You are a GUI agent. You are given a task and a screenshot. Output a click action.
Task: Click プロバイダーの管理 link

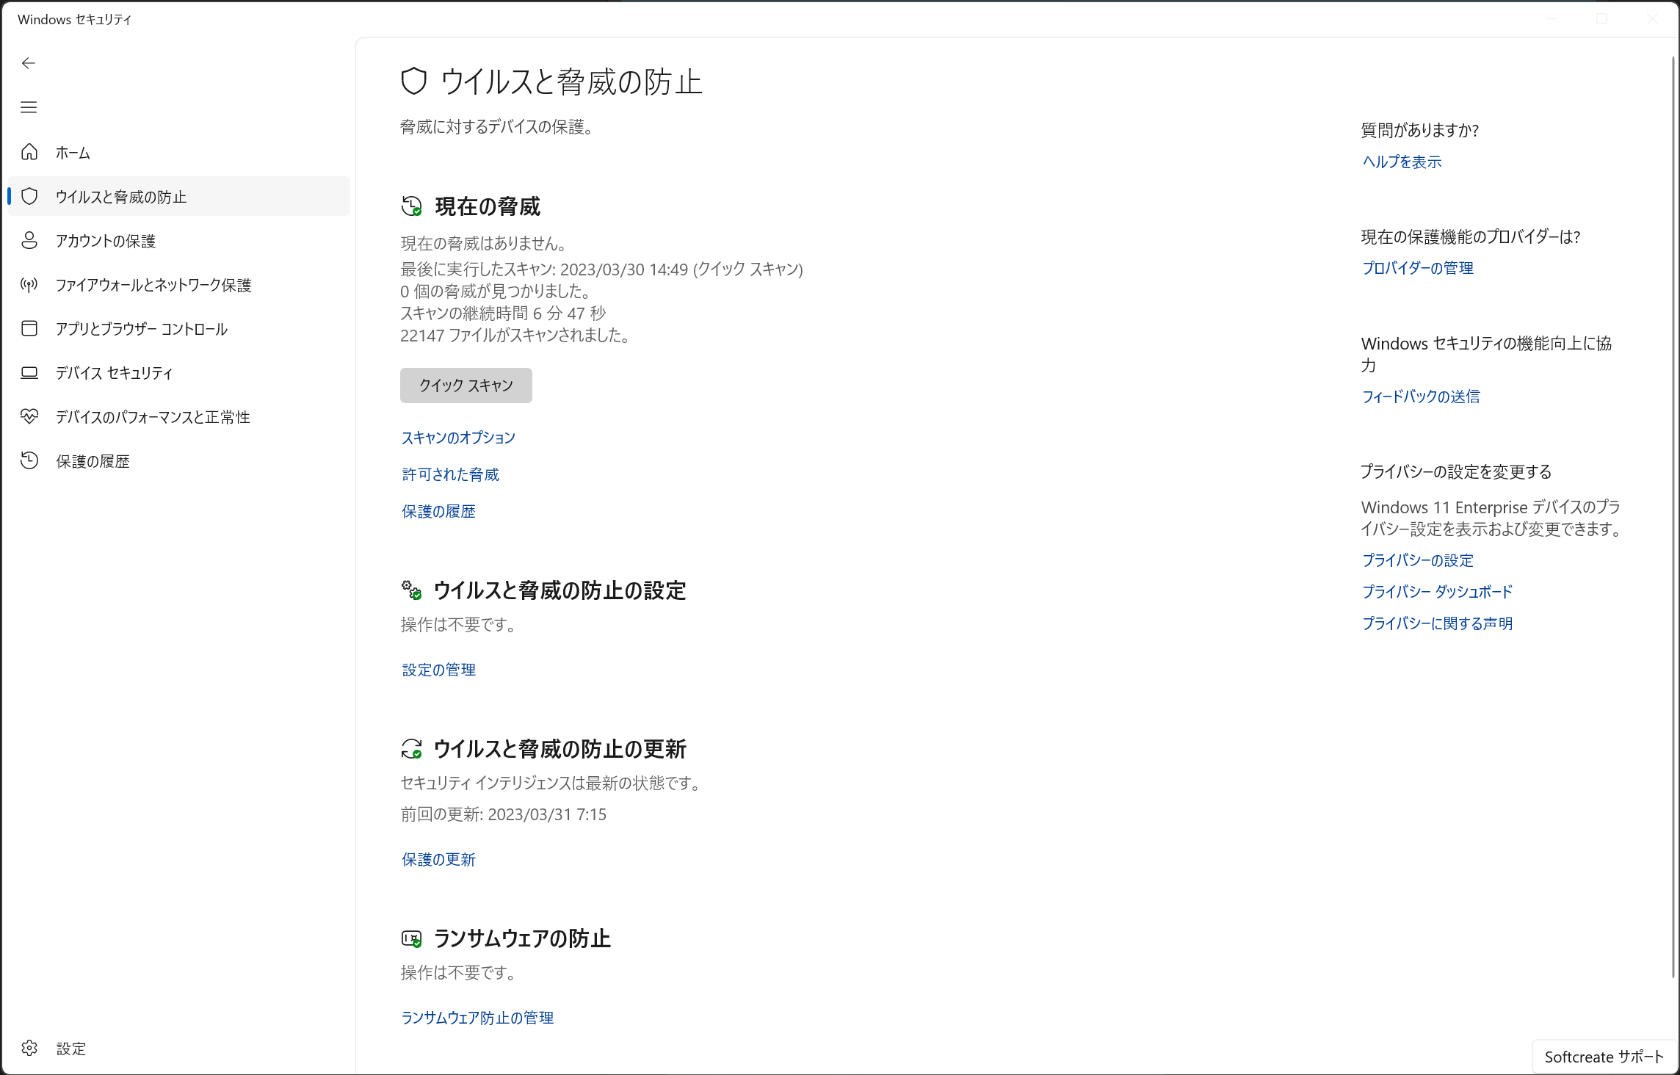pyautogui.click(x=1418, y=268)
